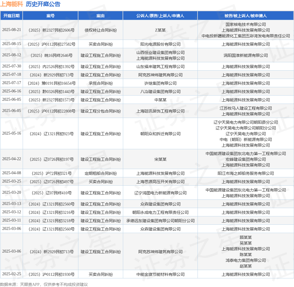Click case number (2025)新2327民初2606号
Image resolution: width=294 pixels, height=287 pixels.
(51, 30)
